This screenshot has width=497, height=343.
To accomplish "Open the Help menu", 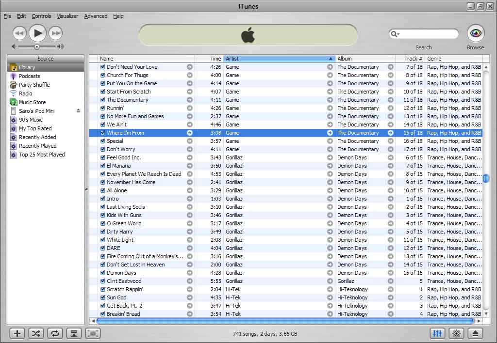I will [x=118, y=16].
